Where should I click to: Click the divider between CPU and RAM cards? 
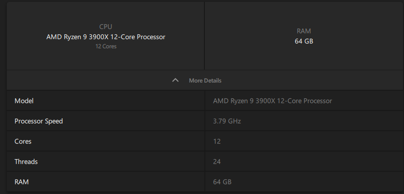pyautogui.click(x=204, y=36)
